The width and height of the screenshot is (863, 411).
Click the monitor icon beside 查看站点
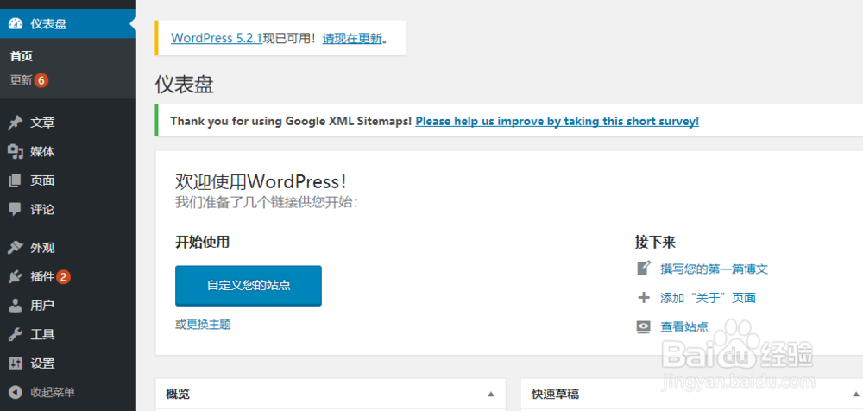pos(644,327)
